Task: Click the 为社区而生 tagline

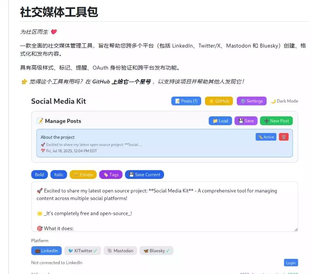Action: 34,32
